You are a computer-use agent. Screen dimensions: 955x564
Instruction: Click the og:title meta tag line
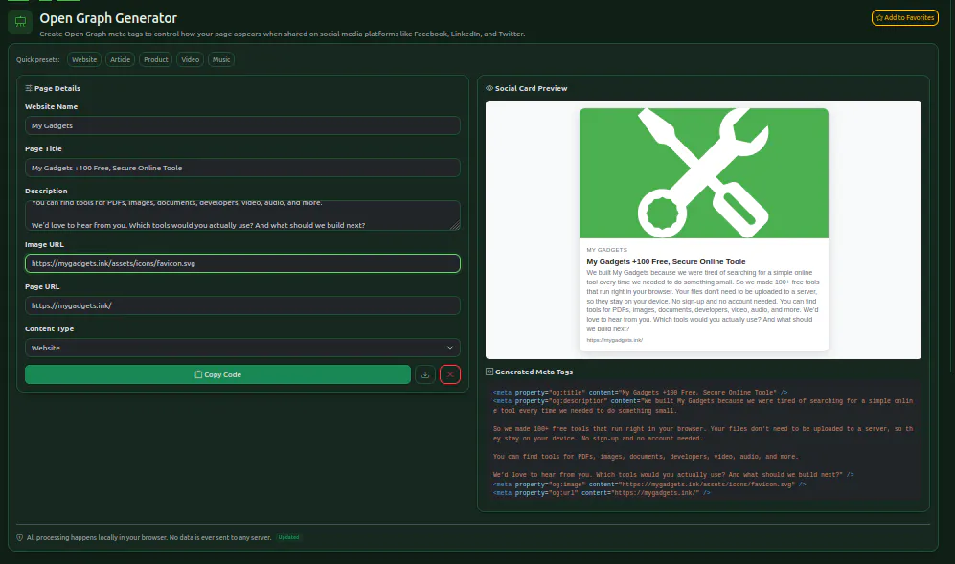point(640,393)
